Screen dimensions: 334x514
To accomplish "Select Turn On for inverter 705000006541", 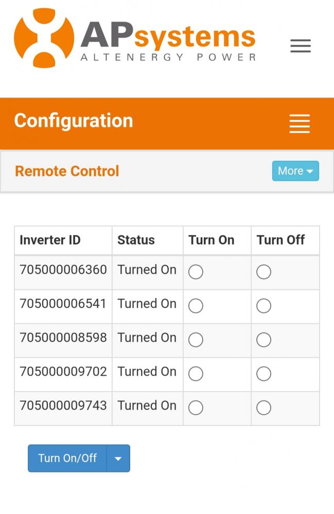I will pyautogui.click(x=196, y=306).
